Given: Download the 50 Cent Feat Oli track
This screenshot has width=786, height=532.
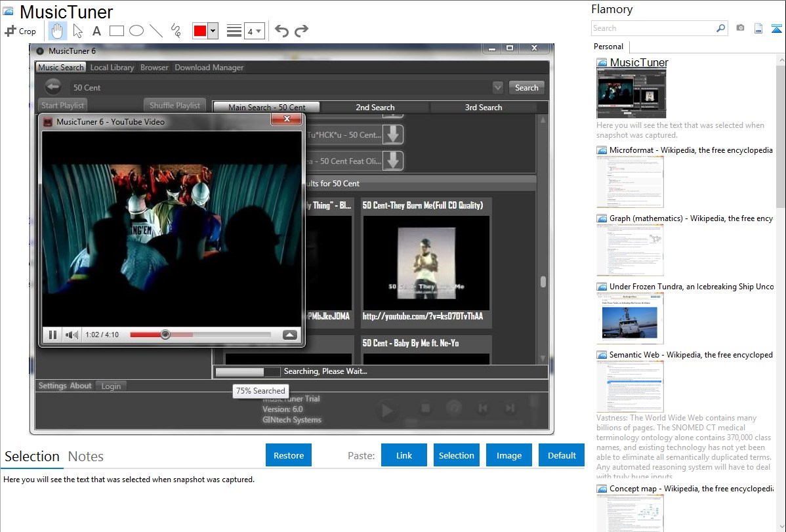Looking at the screenshot, I should click(393, 161).
